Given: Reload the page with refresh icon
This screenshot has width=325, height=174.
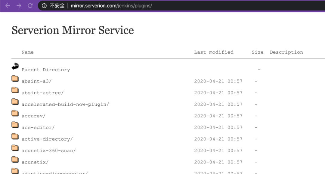Looking at the screenshot, I should tap(30, 6).
